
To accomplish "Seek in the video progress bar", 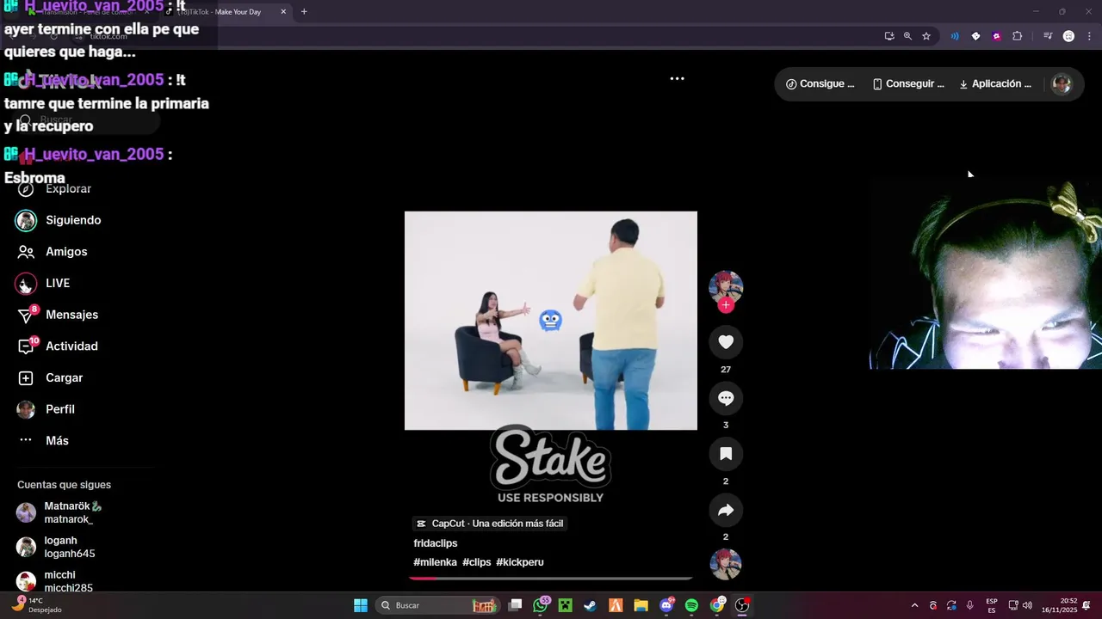I will point(551,579).
